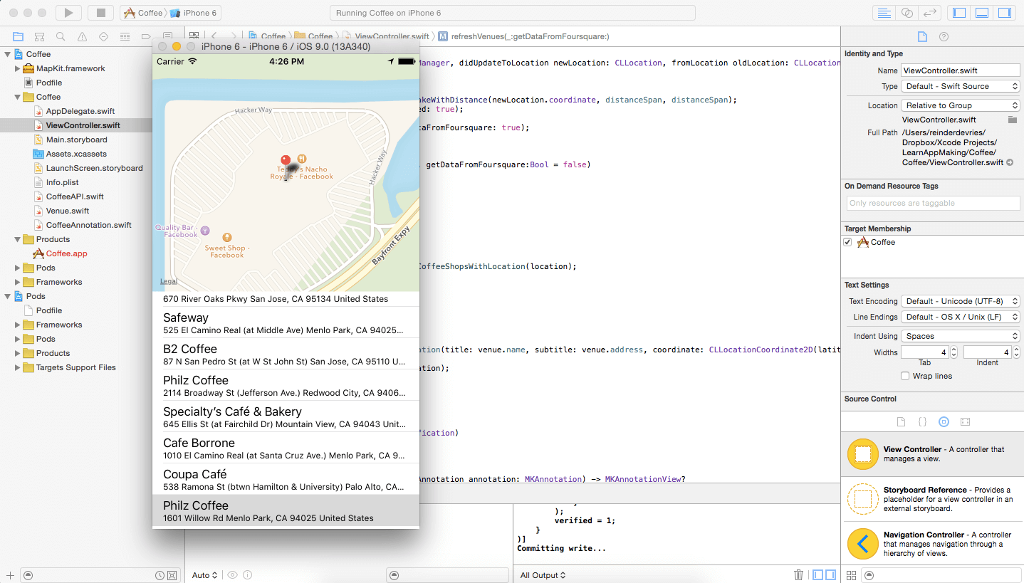Click the file Name input field
1024x583 pixels.
[961, 70]
